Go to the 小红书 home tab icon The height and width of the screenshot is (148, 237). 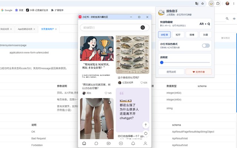(x=84, y=143)
